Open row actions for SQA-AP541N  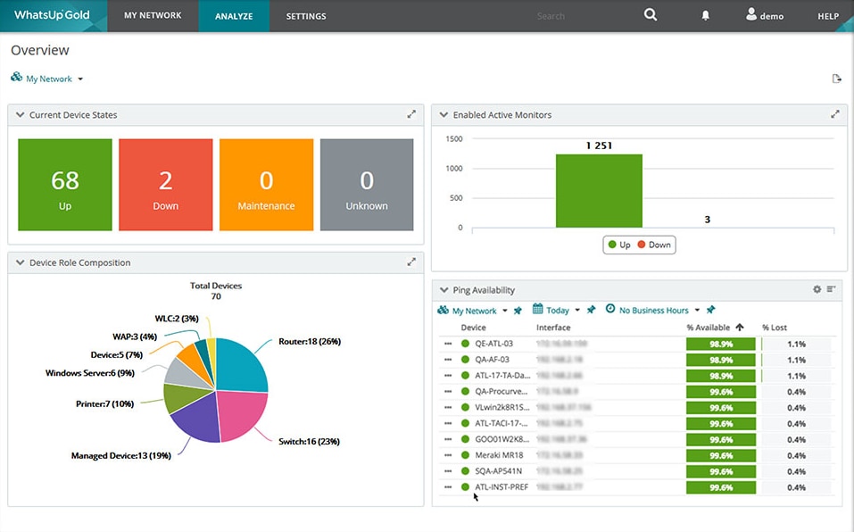[x=448, y=470]
